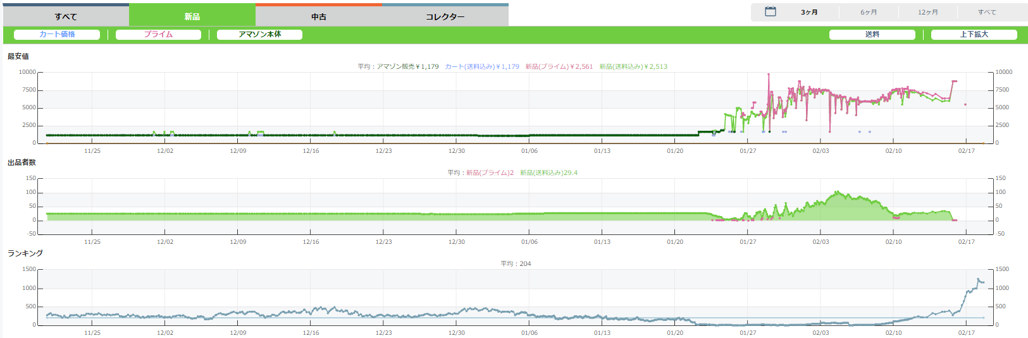Click the 新品(送料込み) ¥2,513 price legend
This screenshot has width=1028, height=338.
[x=633, y=66]
